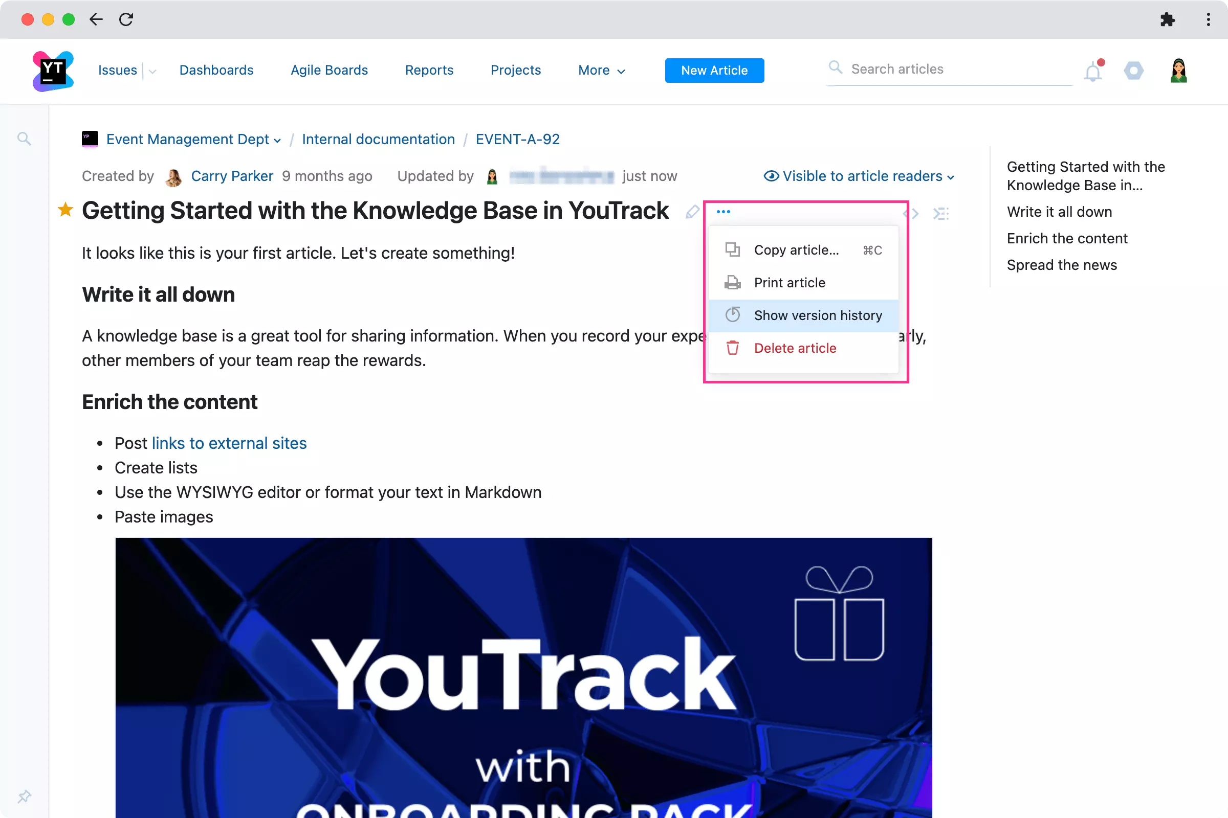
Task: Click the Print article icon
Action: (732, 282)
